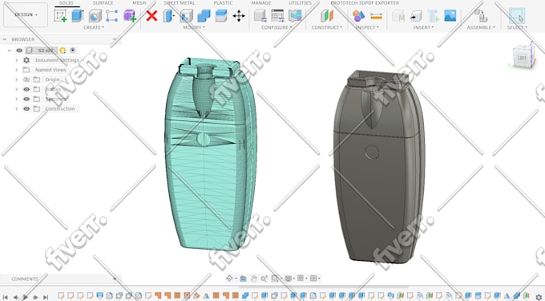
Task: Select the Create Form purple box icon
Action: (x=130, y=16)
